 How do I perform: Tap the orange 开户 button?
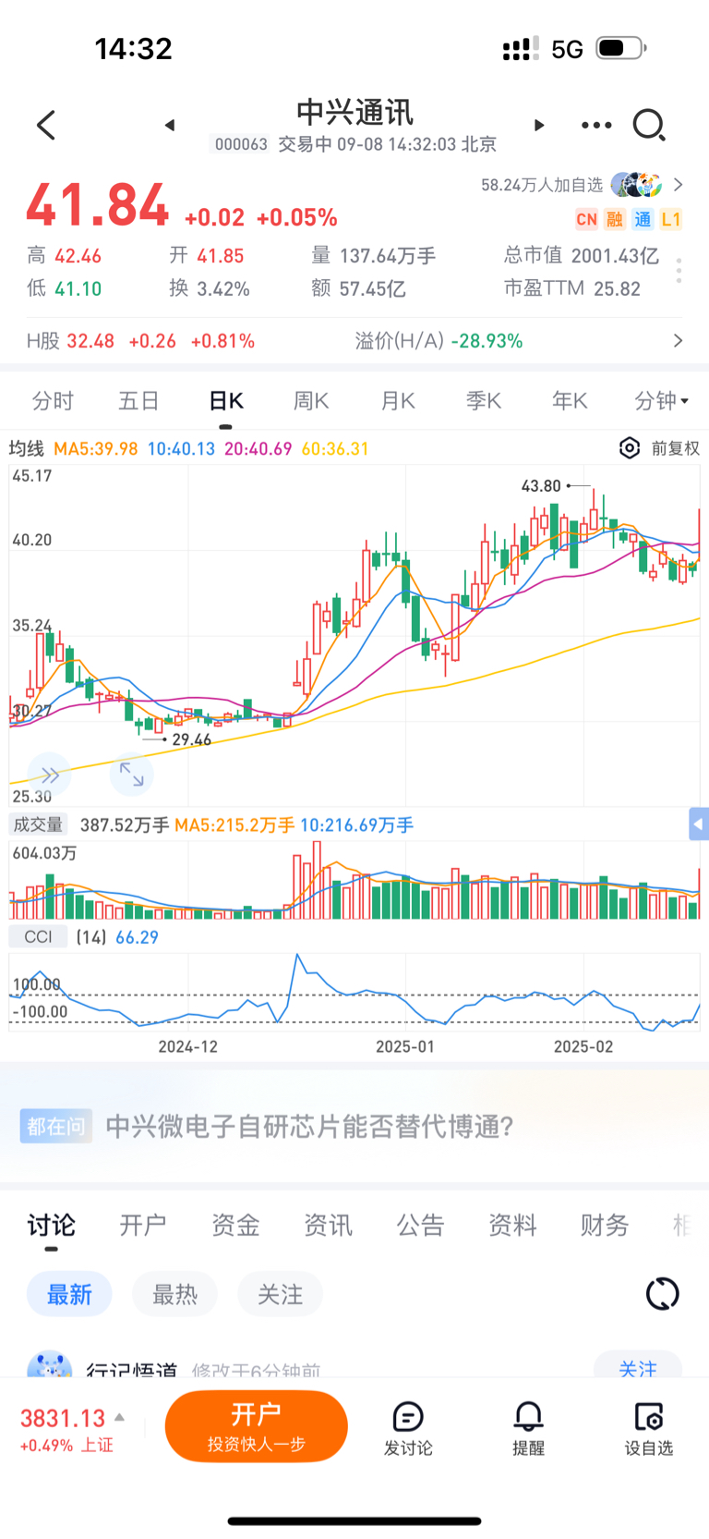point(257,1426)
